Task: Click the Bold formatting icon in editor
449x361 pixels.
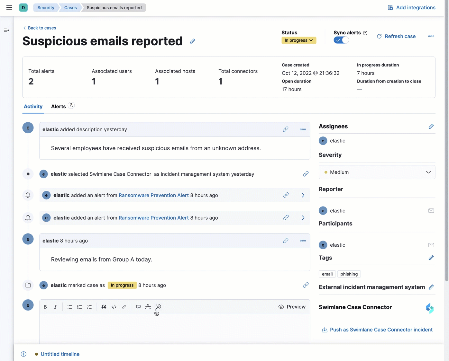Action: pos(45,307)
